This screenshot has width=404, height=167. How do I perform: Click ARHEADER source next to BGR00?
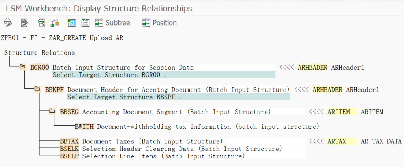click(312, 68)
